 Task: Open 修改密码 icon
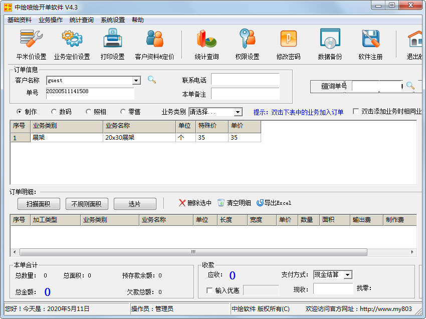point(288,39)
